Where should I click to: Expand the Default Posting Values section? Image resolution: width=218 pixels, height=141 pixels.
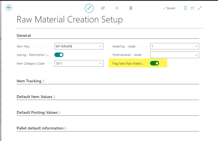(38, 112)
